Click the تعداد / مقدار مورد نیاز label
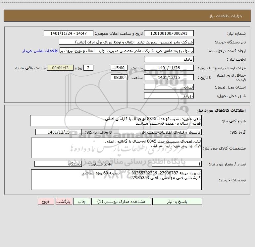This screenshot has width=255, height=247. click(x=227, y=164)
